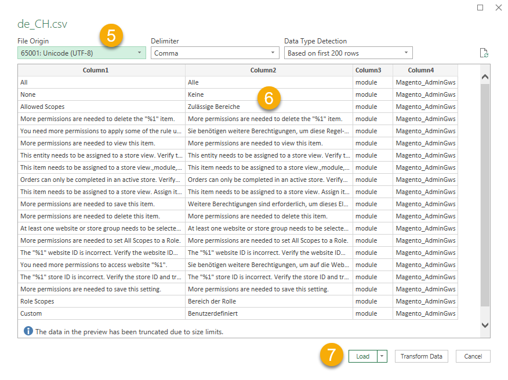
Task: Close the import dialog window
Action: point(498,8)
